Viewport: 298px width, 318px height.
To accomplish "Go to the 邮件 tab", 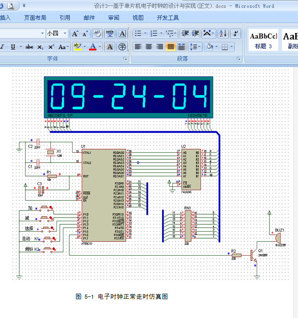I will tap(89, 18).
